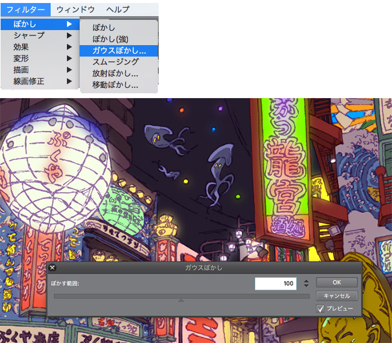
Task: Click the ぼかす範囲 value field showing 100
Action: pos(276,283)
